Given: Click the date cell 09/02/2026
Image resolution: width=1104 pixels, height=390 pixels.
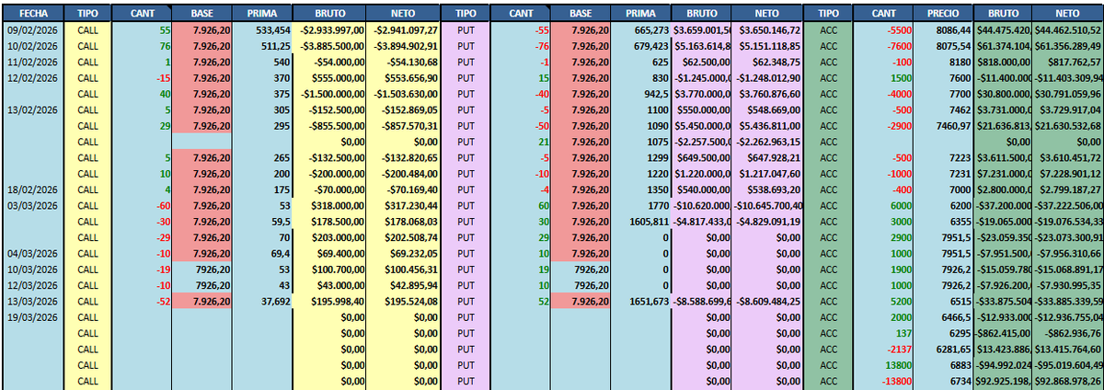Looking at the screenshot, I should pyautogui.click(x=33, y=30).
